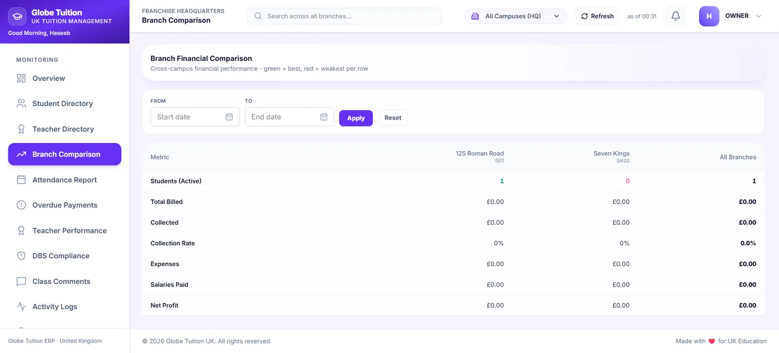Click the Overview grid icon

pos(21,79)
